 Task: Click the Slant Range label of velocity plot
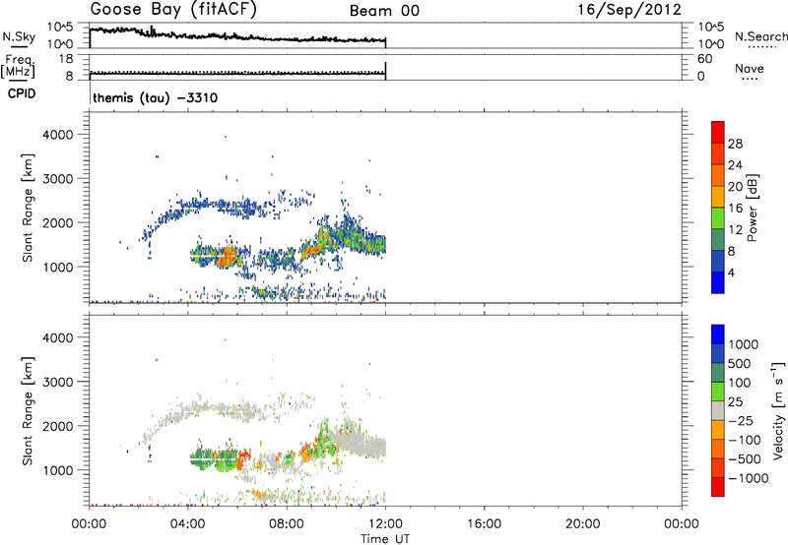pyautogui.click(x=28, y=411)
